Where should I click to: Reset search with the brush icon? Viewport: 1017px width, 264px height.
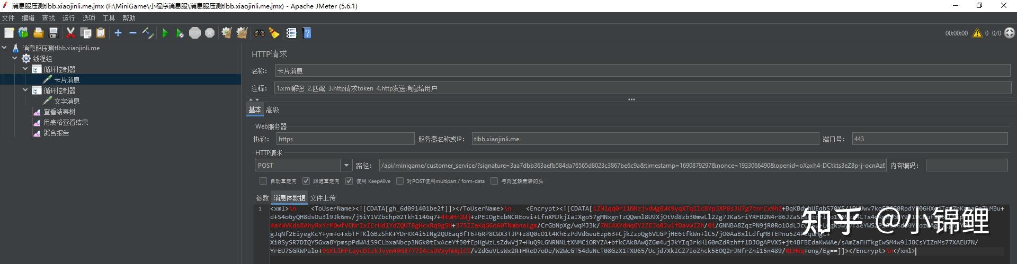274,33
